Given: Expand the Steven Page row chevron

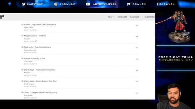Looking at the screenshot, I should [x=137, y=71].
